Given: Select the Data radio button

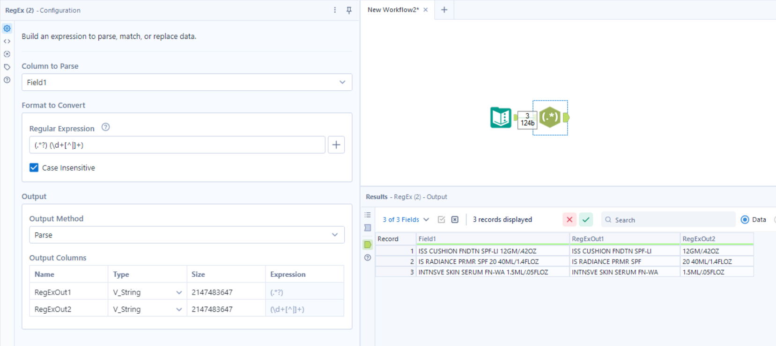Looking at the screenshot, I should click(x=745, y=220).
